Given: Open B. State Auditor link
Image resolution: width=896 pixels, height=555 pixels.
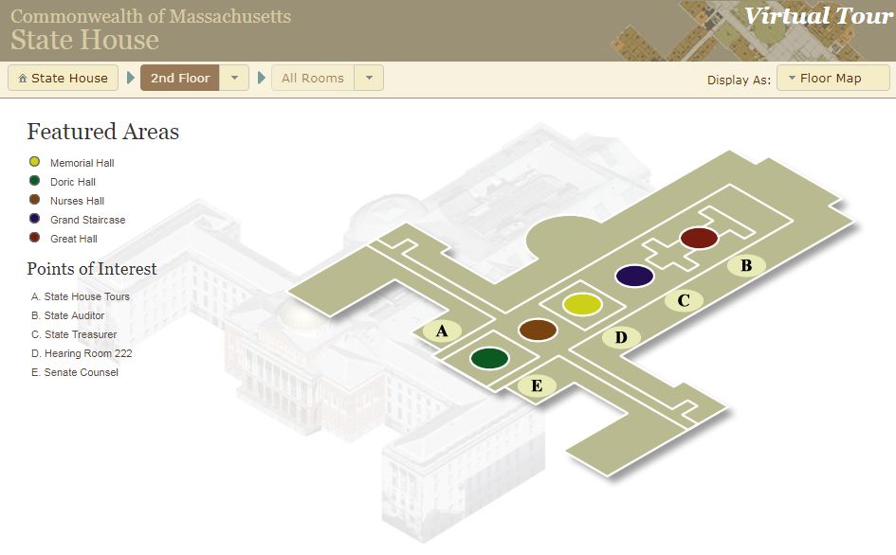Looking at the screenshot, I should click(68, 315).
